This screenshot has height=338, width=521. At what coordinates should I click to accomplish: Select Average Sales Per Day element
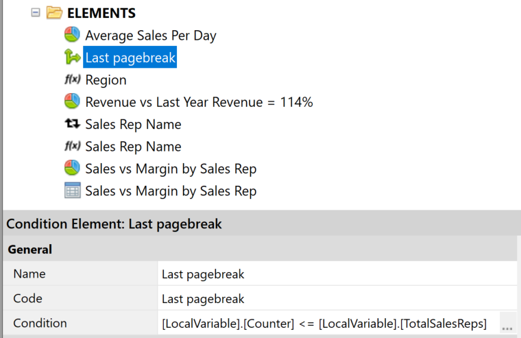coord(151,35)
